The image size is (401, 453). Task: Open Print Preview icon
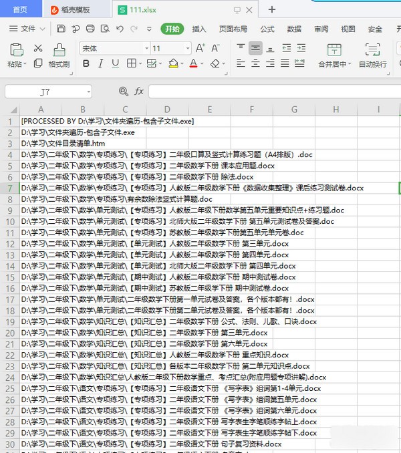click(105, 29)
